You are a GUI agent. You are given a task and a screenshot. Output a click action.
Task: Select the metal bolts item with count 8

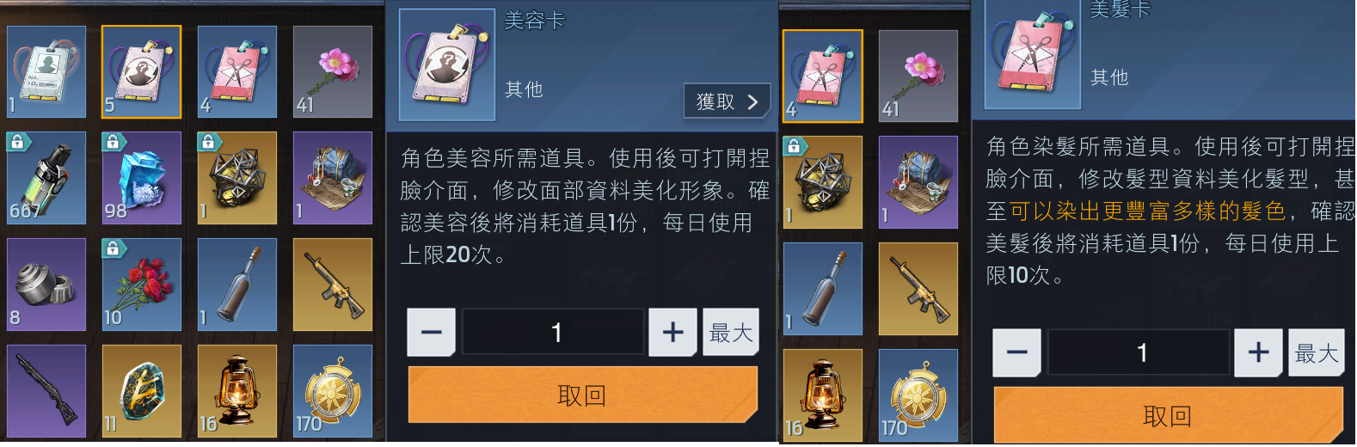pos(46,285)
